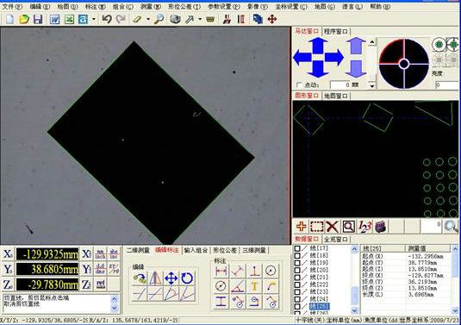Click the redo arrow icon

121,20
